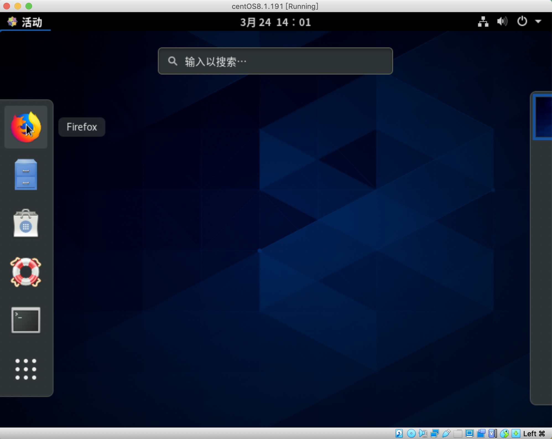This screenshot has width=552, height=439.
Task: Click VirtualBox keyboard capture arrow icon
Action: 516,433
